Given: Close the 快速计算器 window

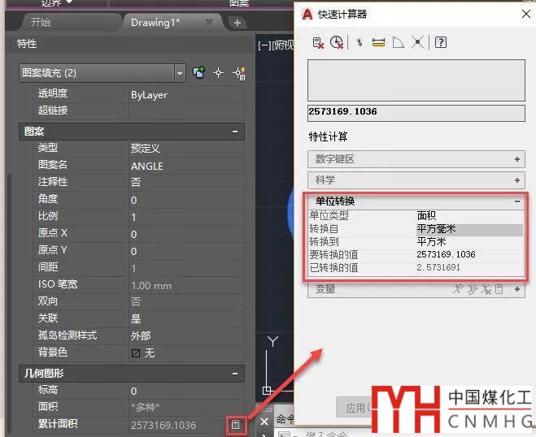Looking at the screenshot, I should (526, 14).
